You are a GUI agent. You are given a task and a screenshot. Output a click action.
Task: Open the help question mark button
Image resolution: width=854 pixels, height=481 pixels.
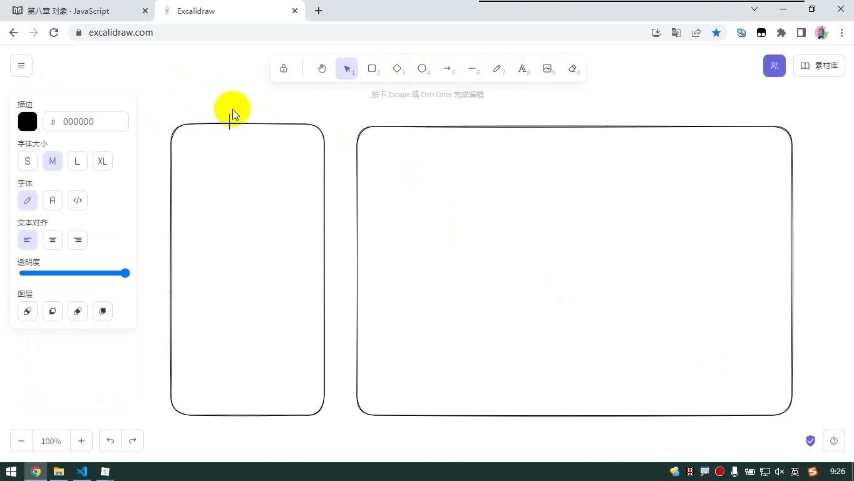coord(834,441)
